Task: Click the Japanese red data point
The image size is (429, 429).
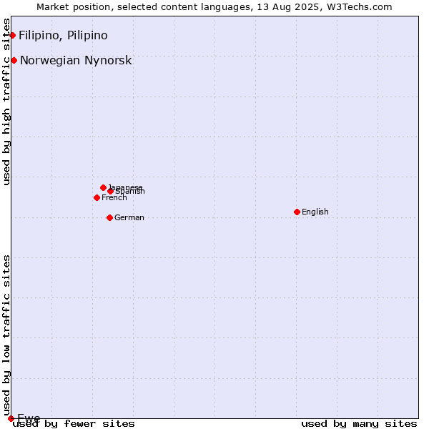Action: [x=103, y=187]
